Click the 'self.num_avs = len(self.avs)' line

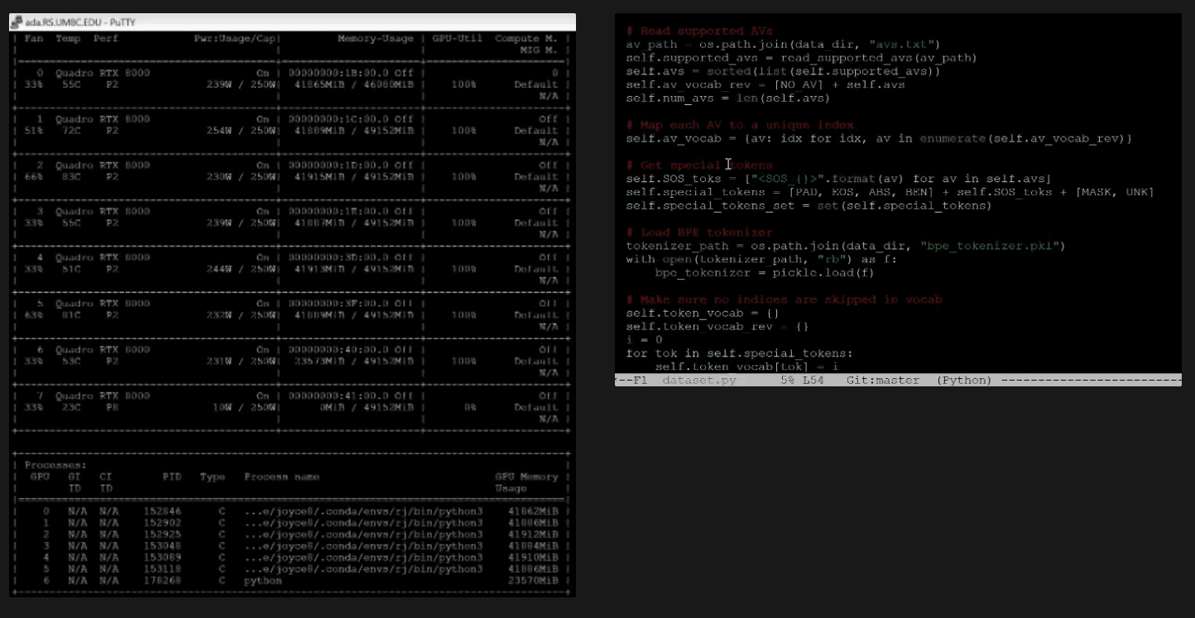[x=727, y=98]
